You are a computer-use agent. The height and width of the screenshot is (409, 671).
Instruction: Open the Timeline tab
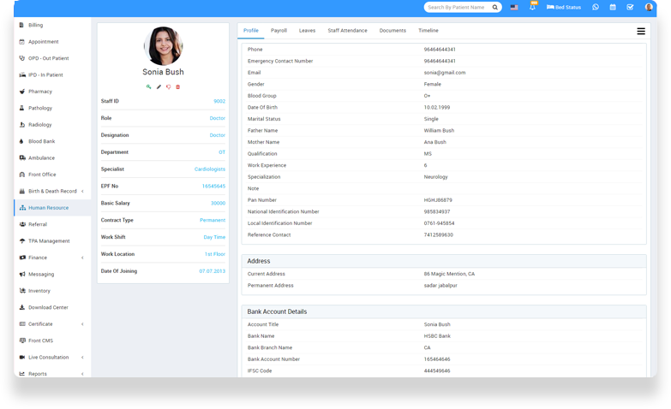[x=428, y=31]
